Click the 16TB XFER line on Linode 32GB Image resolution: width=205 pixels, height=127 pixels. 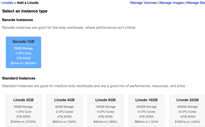[x=187, y=116]
